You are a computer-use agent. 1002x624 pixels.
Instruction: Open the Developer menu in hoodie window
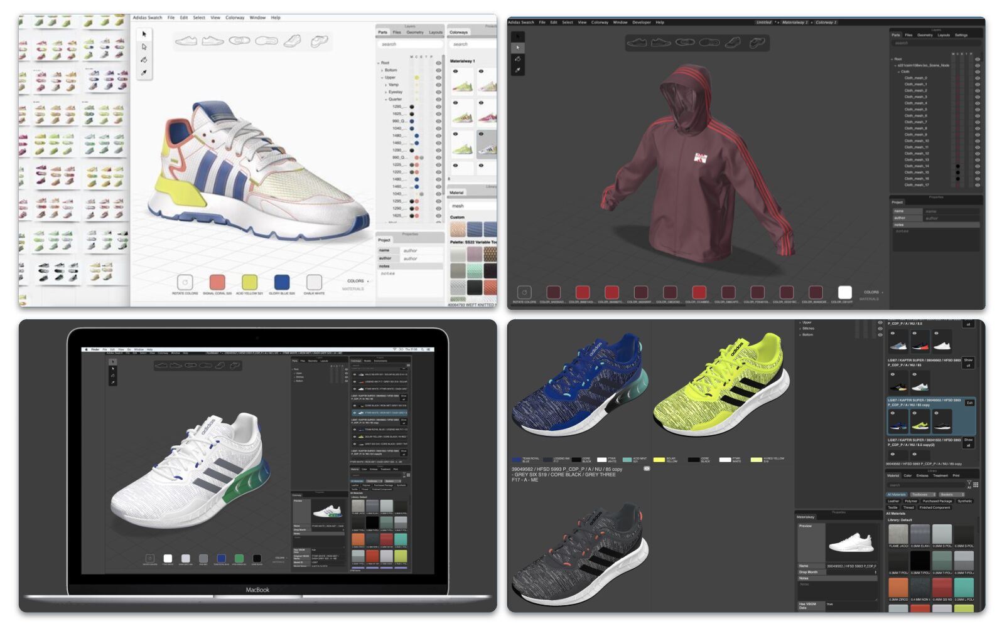pyautogui.click(x=641, y=23)
